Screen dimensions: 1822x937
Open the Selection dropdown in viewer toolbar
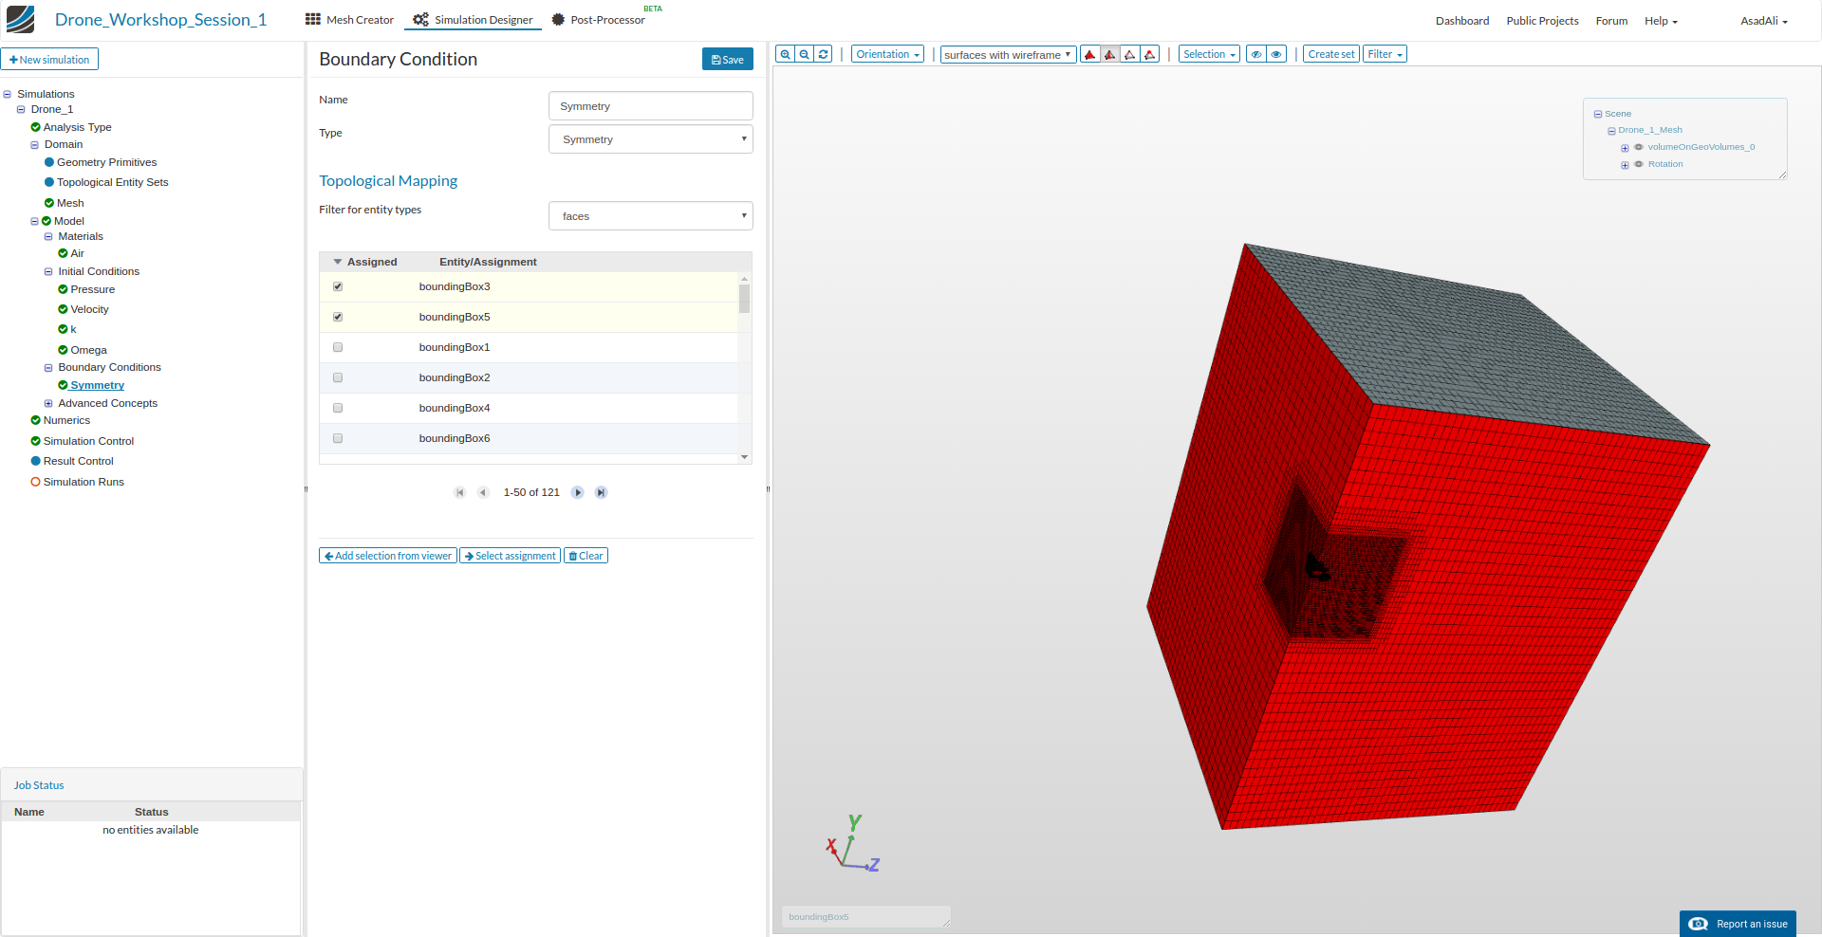(1209, 54)
